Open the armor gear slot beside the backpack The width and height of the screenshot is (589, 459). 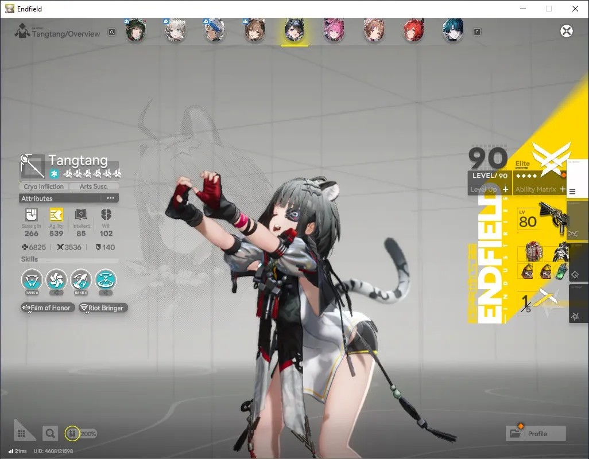(x=560, y=251)
